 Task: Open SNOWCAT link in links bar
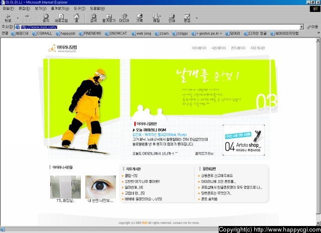116,33
